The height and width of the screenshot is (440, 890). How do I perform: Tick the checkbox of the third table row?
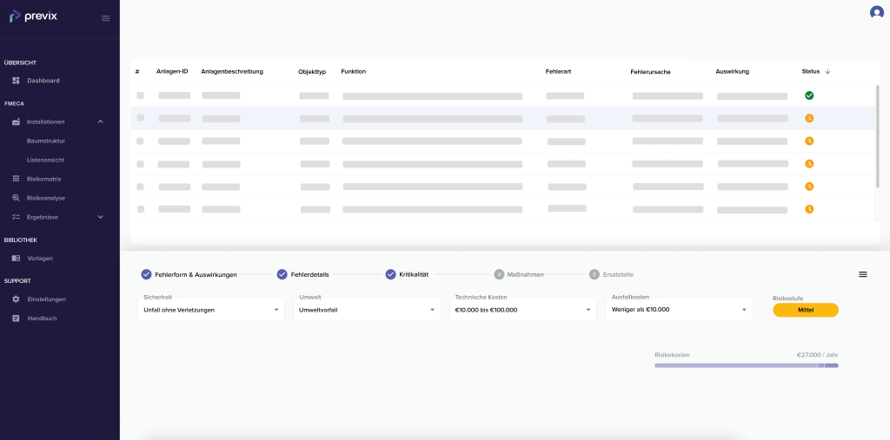pyautogui.click(x=140, y=141)
